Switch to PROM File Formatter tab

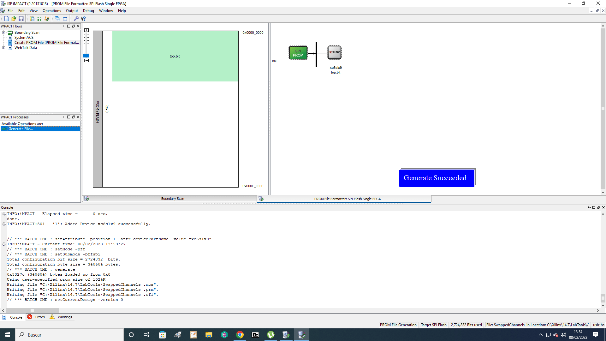coord(344,199)
